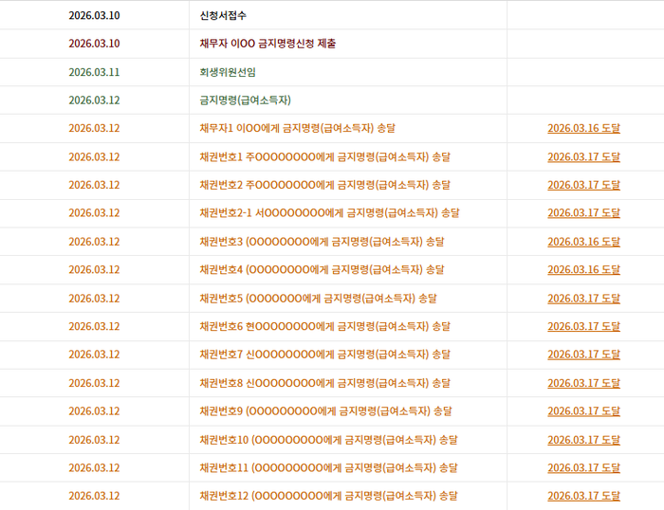
Task: Select the 채권번호2-1 서OOOOOOOO 송달 description
Action: click(x=329, y=213)
